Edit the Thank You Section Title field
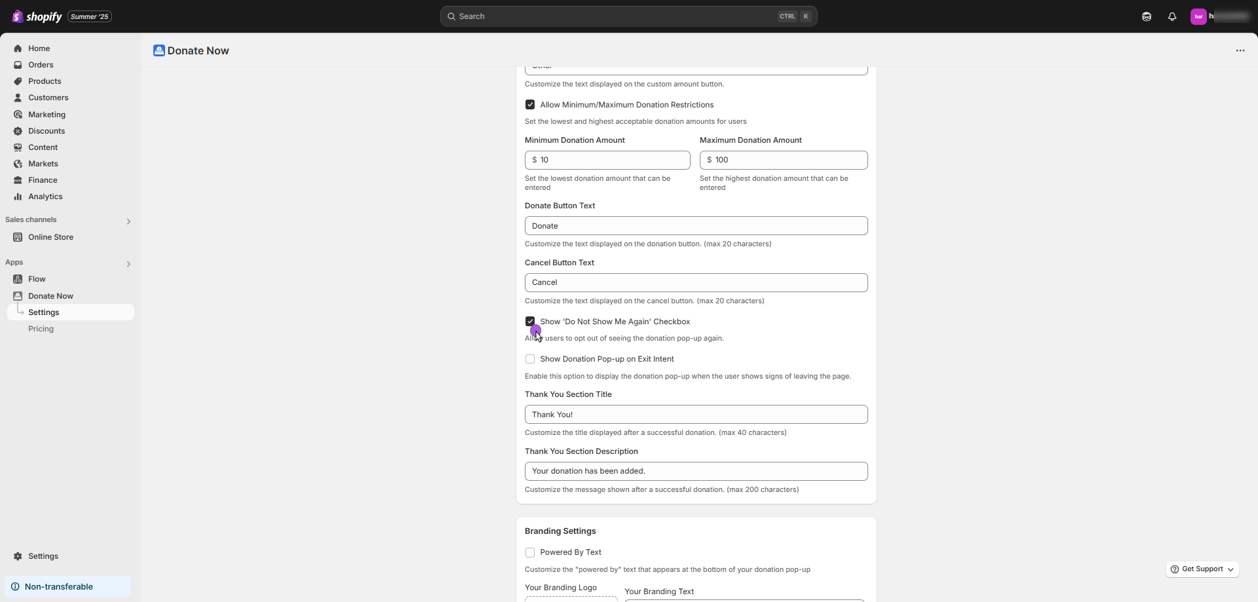This screenshot has width=1258, height=602. 696,415
